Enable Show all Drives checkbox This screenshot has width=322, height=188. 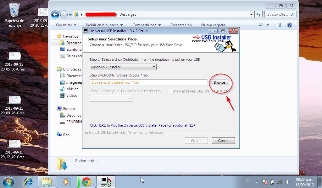[x=170, y=91]
